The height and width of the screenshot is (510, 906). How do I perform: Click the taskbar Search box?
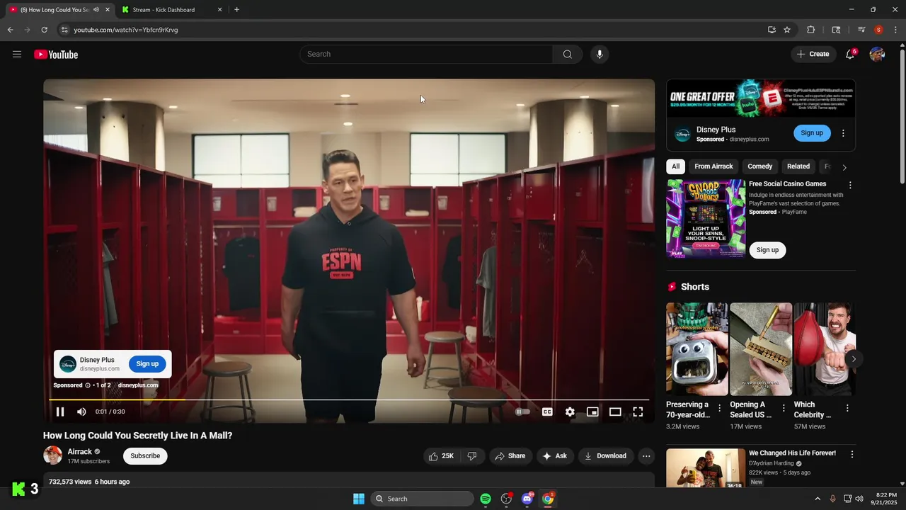[423, 499]
